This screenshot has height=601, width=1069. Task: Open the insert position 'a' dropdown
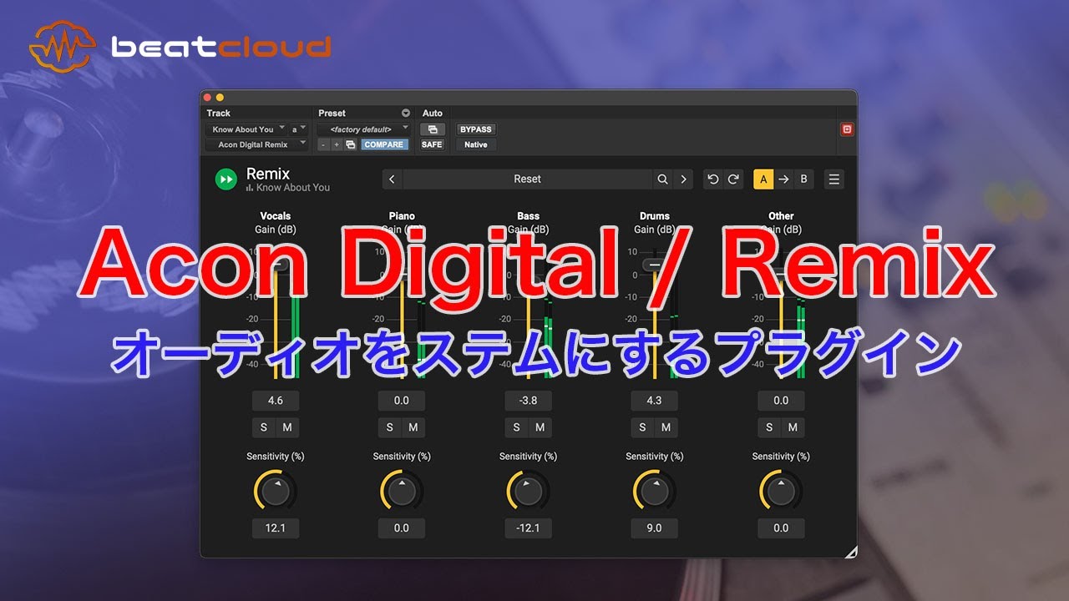click(298, 129)
